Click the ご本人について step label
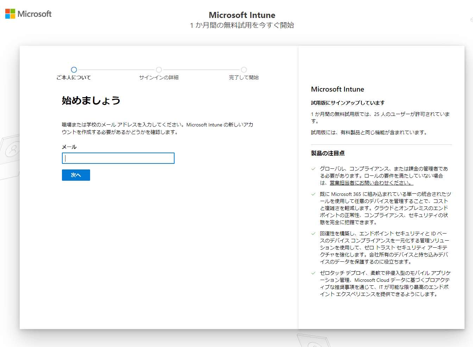The height and width of the screenshot is (347, 473). pos(74,78)
